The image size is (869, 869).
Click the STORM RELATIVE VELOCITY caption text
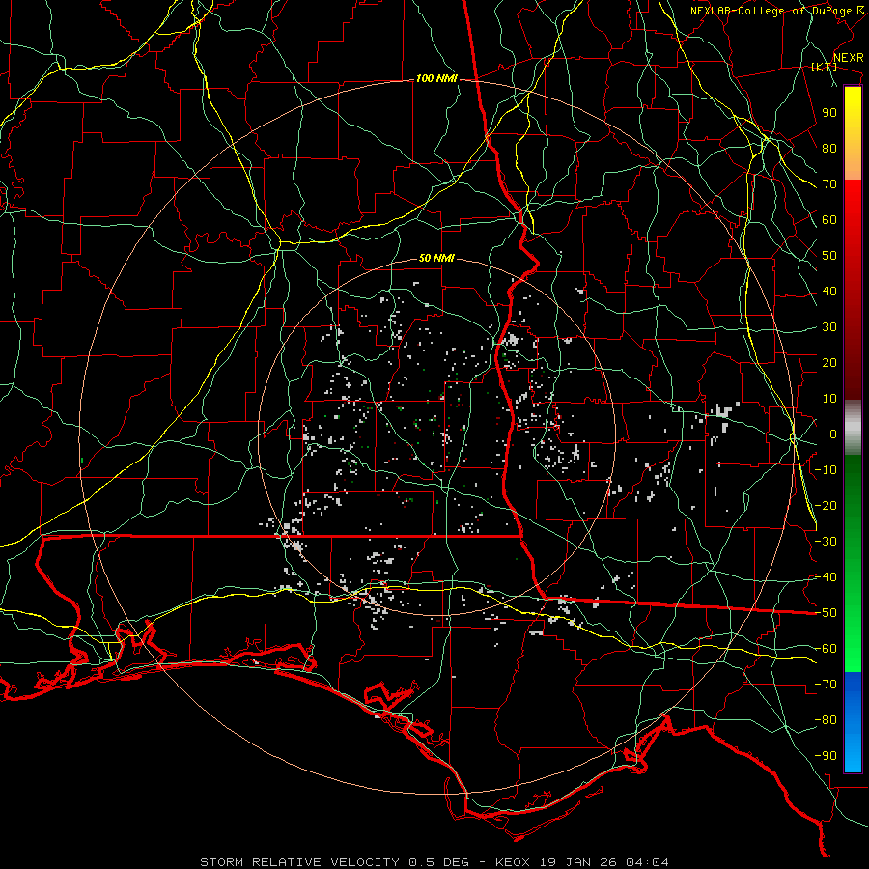[x=299, y=862]
